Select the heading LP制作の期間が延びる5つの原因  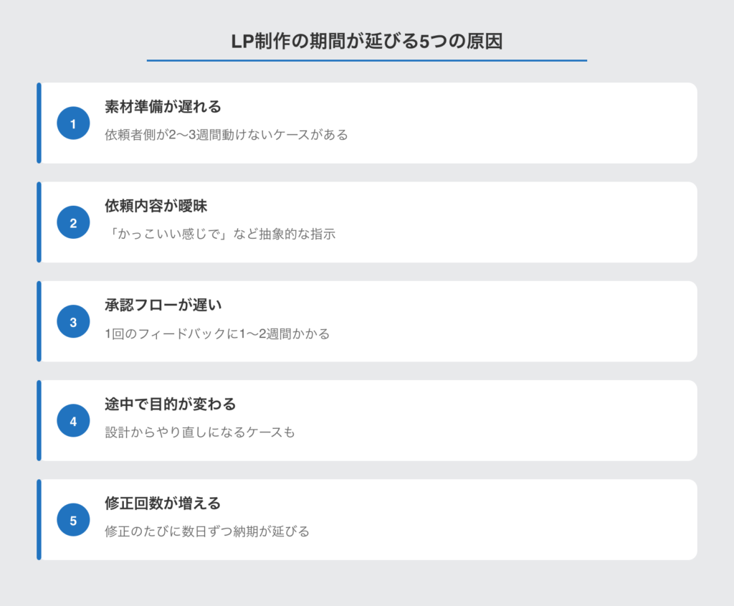click(x=366, y=42)
